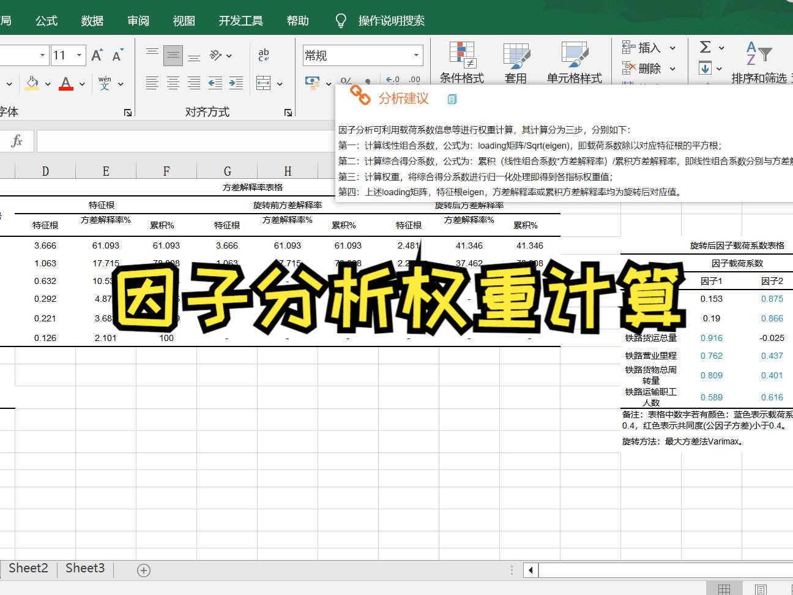The width and height of the screenshot is (793, 595).
Task: Increase font size with the larger A icon
Action: tap(97, 56)
